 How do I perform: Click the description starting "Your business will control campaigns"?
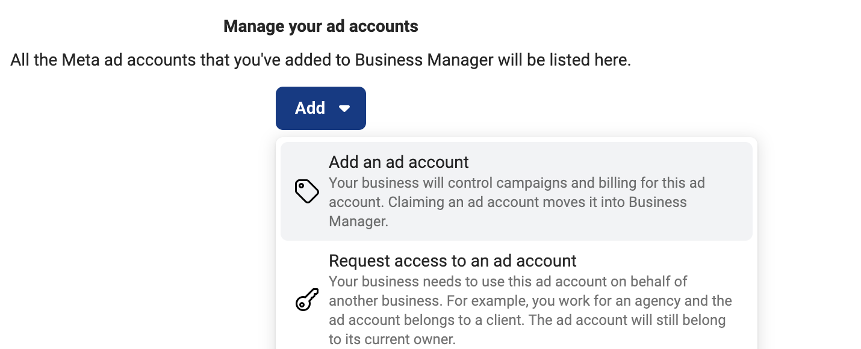pos(517,202)
